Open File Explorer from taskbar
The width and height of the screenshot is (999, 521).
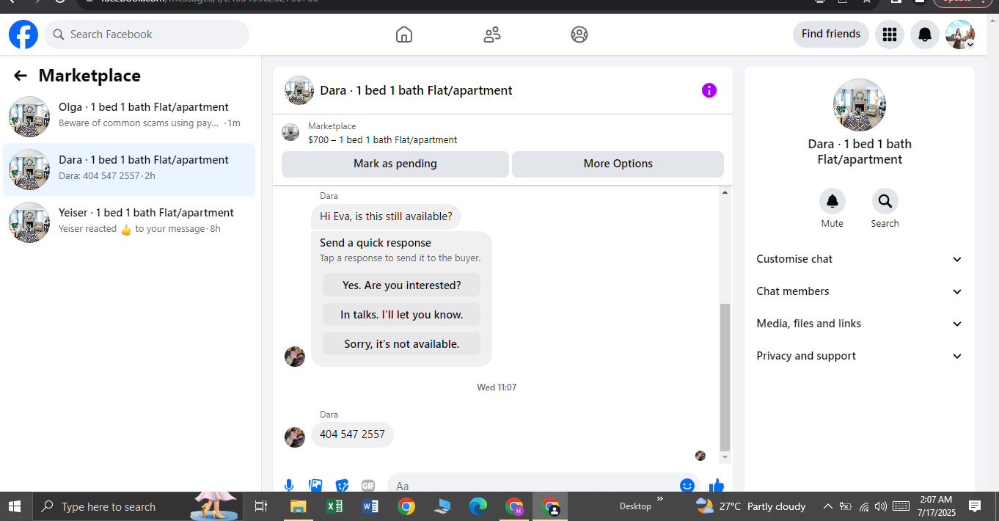pos(297,506)
